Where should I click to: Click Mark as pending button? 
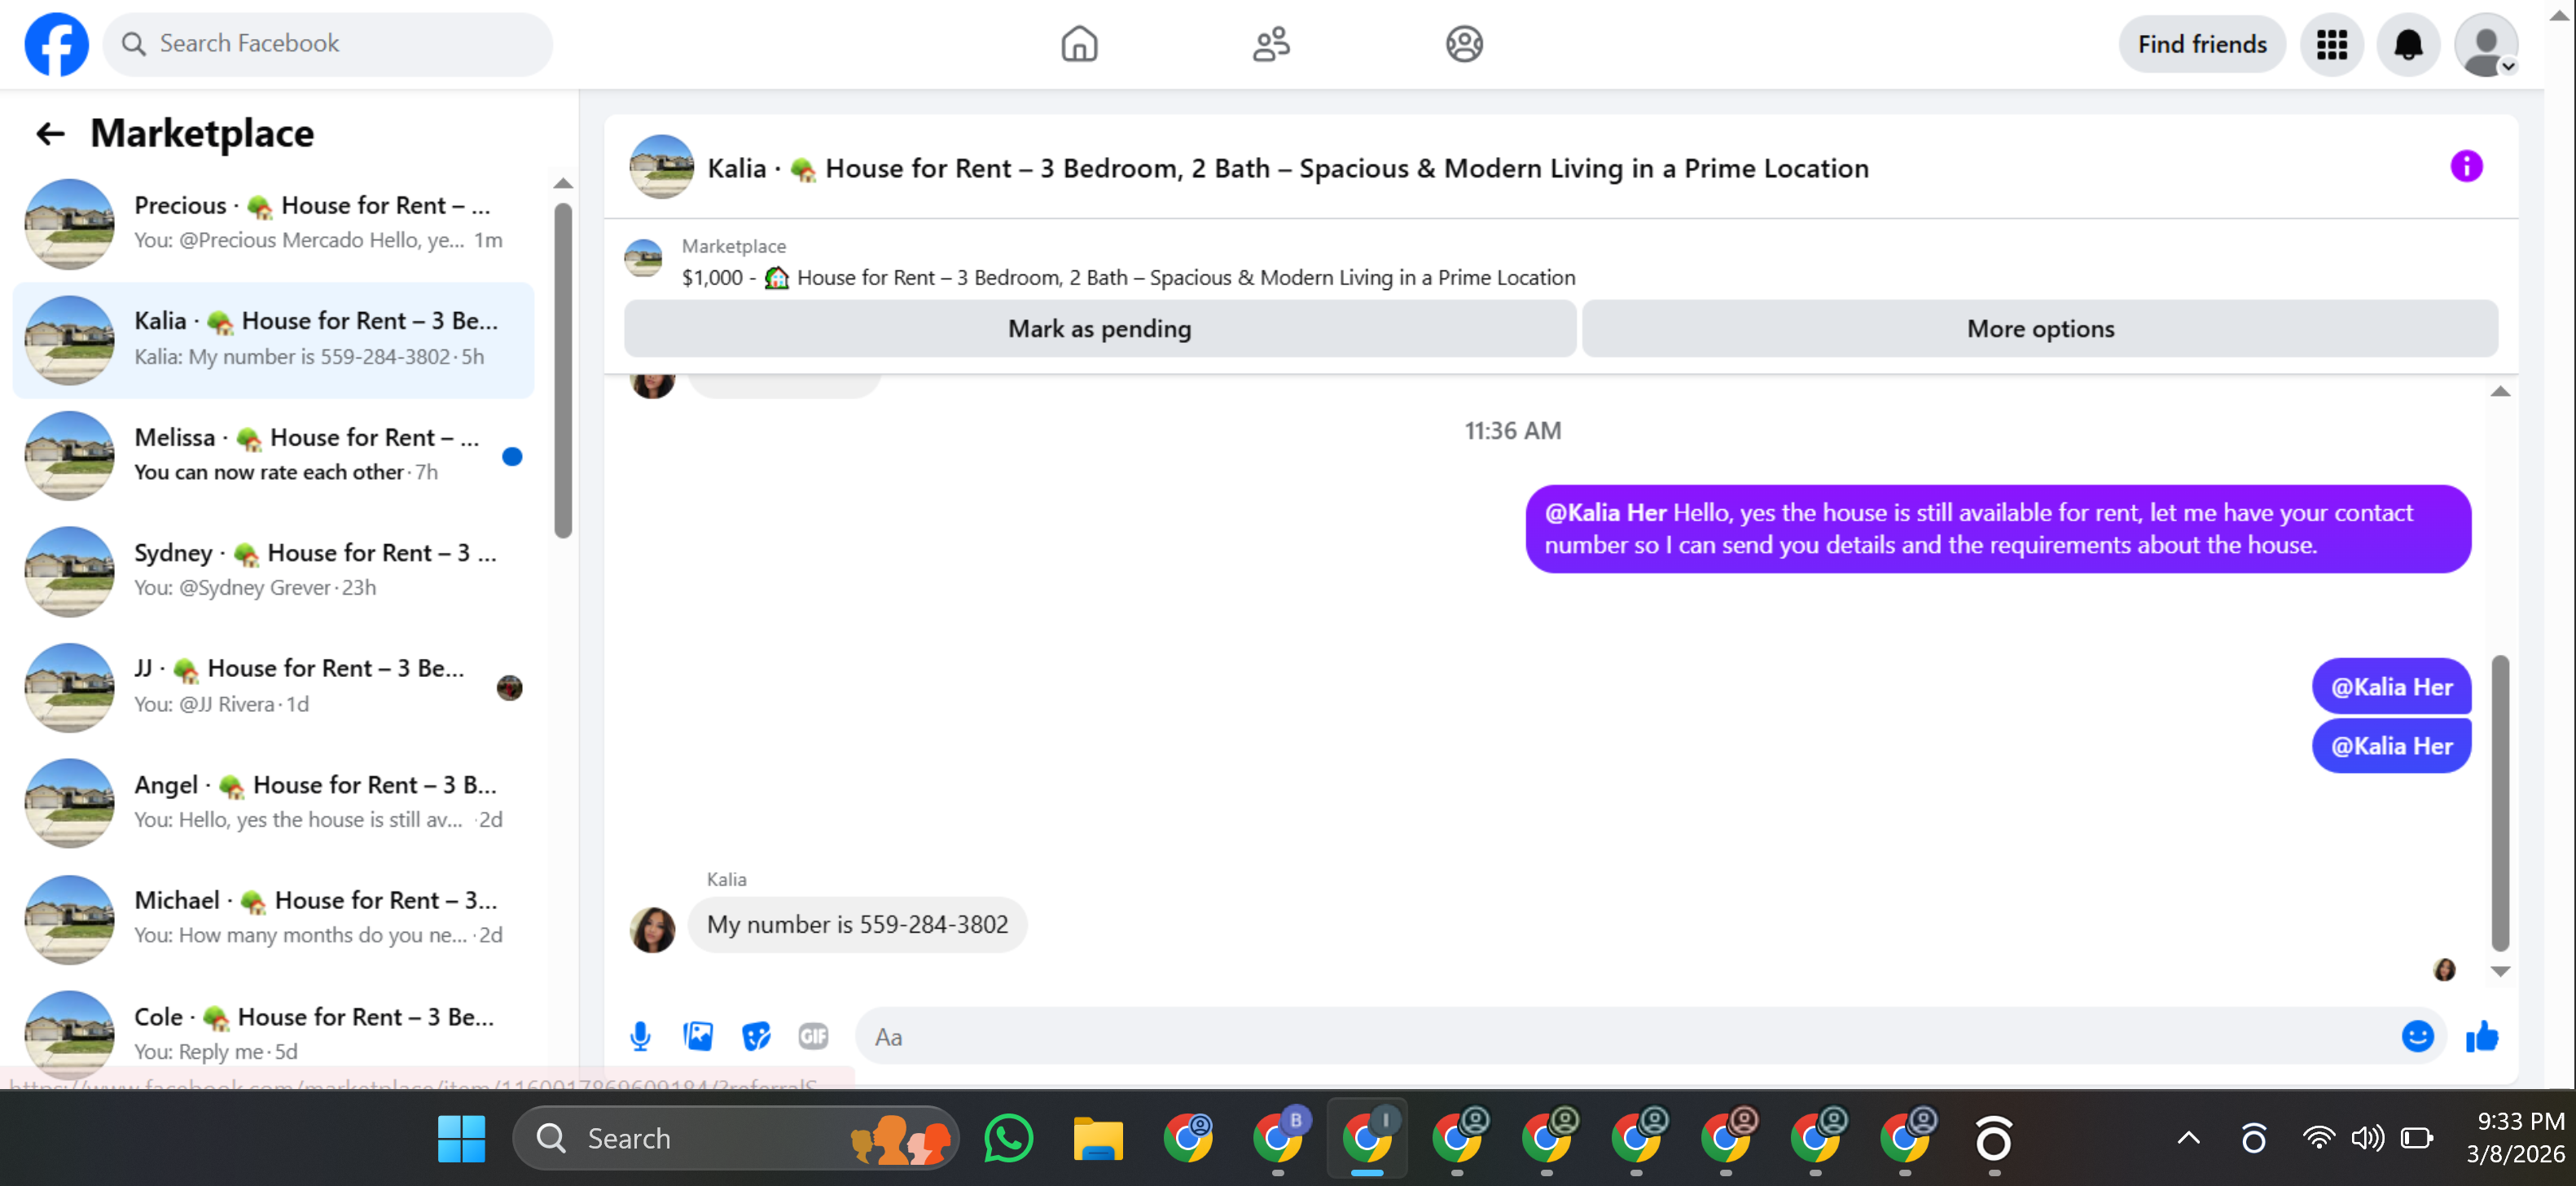coord(1099,329)
